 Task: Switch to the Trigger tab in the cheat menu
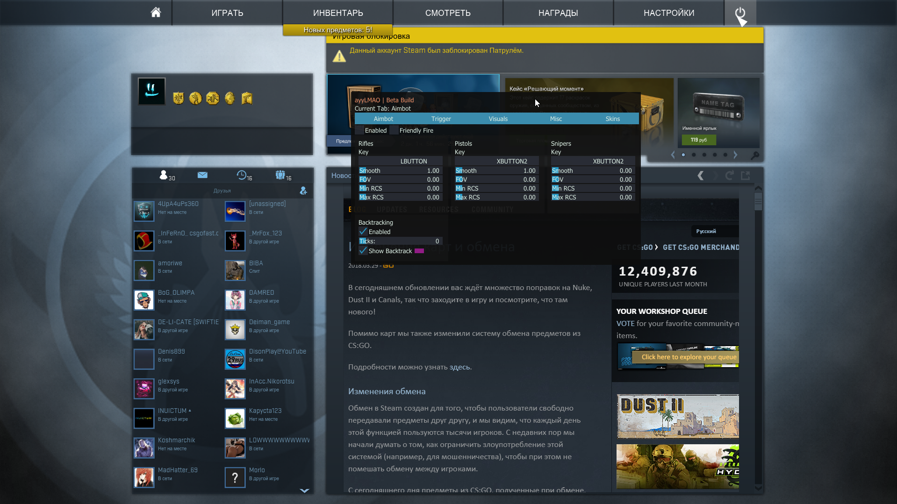click(x=440, y=119)
